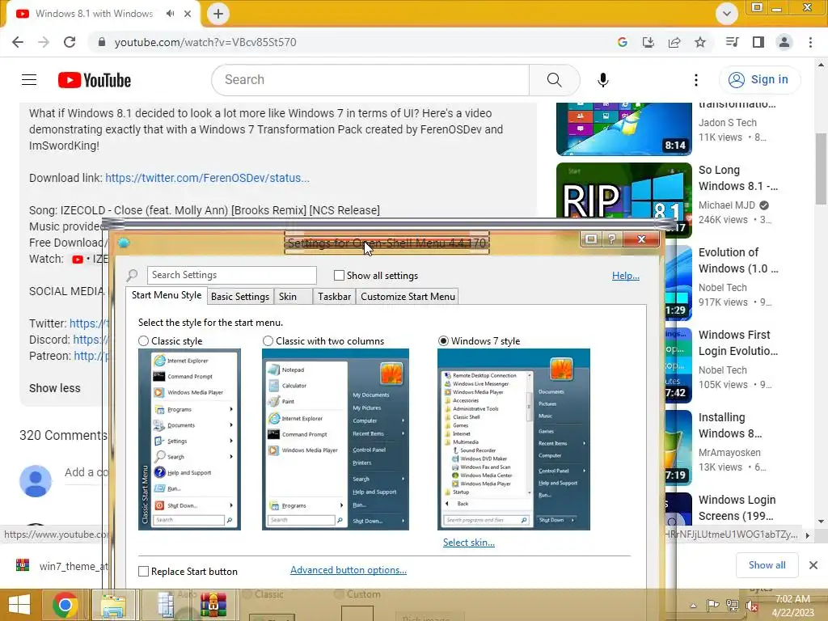Click the help question-mark button in Open-Shell title bar
This screenshot has height=621, width=828.
(611, 239)
